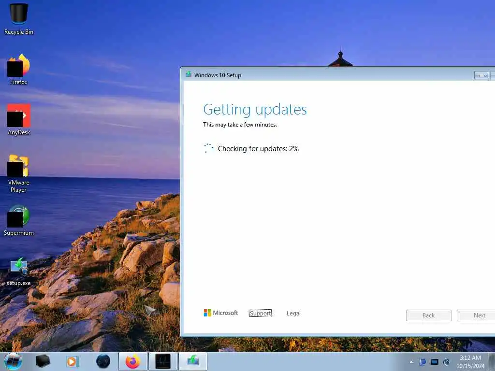The width and height of the screenshot is (495, 371).
Task: Open the dark globe browser in the taskbar
Action: [103, 361]
